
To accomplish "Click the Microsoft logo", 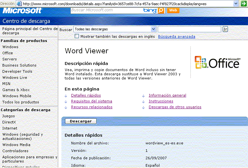I will pyautogui.click(x=22, y=10).
